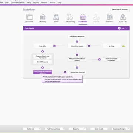Click the Help question mark icon
This screenshot has width=133, height=133.
(119, 28)
